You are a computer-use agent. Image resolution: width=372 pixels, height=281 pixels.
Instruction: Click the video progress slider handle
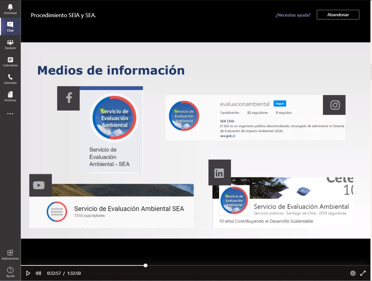146,265
